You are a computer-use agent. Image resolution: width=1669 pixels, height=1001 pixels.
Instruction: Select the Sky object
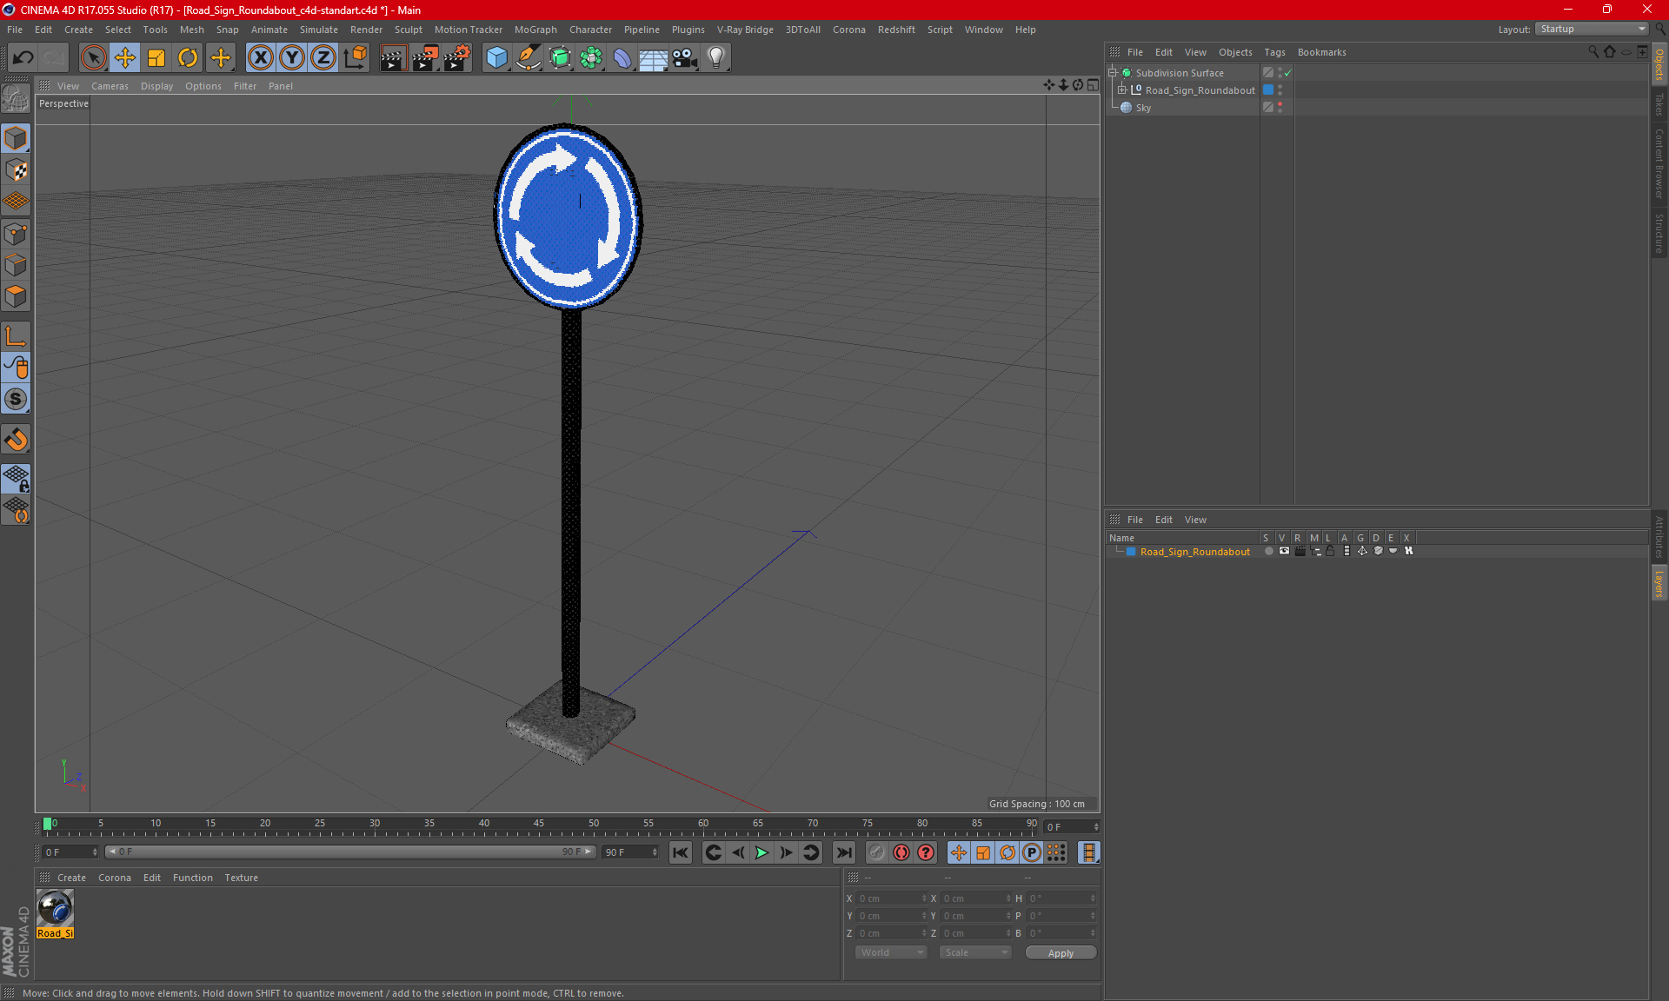(x=1143, y=108)
